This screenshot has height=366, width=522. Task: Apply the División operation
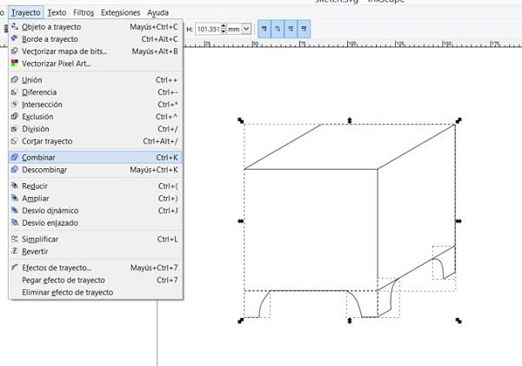pyautogui.click(x=96, y=129)
